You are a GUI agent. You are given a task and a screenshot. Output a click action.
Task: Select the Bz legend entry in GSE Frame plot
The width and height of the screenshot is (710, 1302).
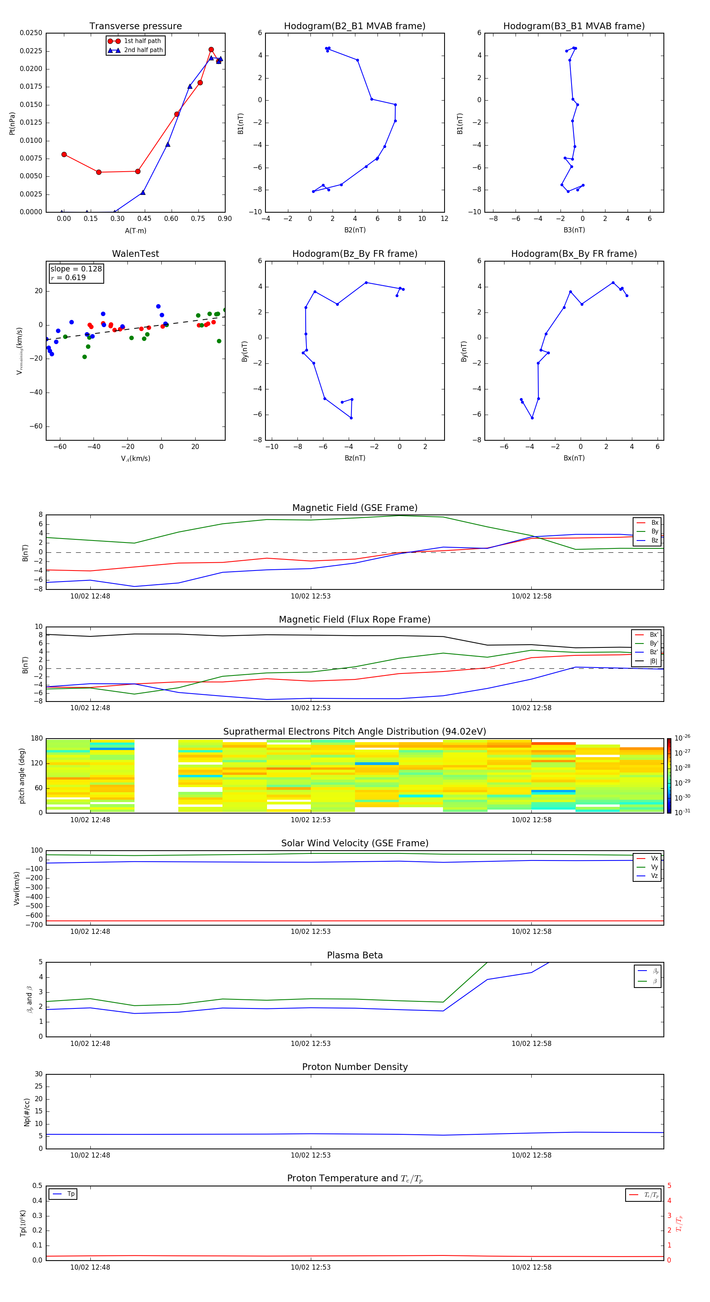click(647, 540)
